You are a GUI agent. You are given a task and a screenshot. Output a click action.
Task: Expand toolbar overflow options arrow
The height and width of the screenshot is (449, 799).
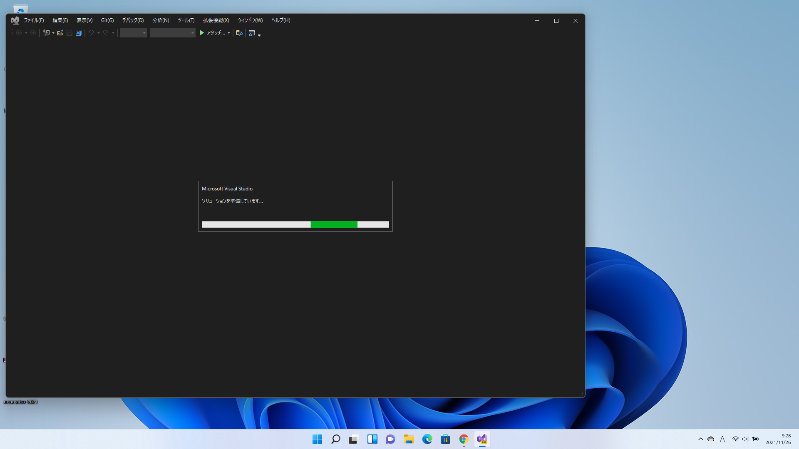tap(259, 35)
